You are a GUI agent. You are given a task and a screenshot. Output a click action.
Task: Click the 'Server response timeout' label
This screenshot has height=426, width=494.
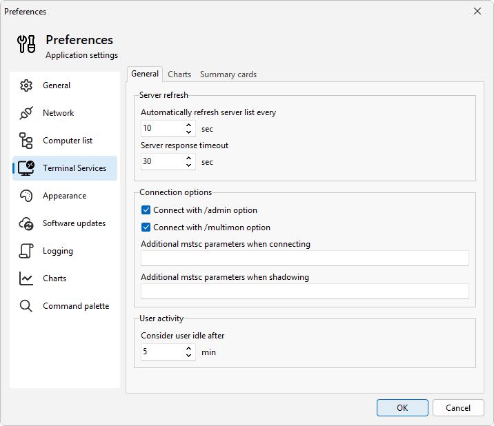[185, 145]
